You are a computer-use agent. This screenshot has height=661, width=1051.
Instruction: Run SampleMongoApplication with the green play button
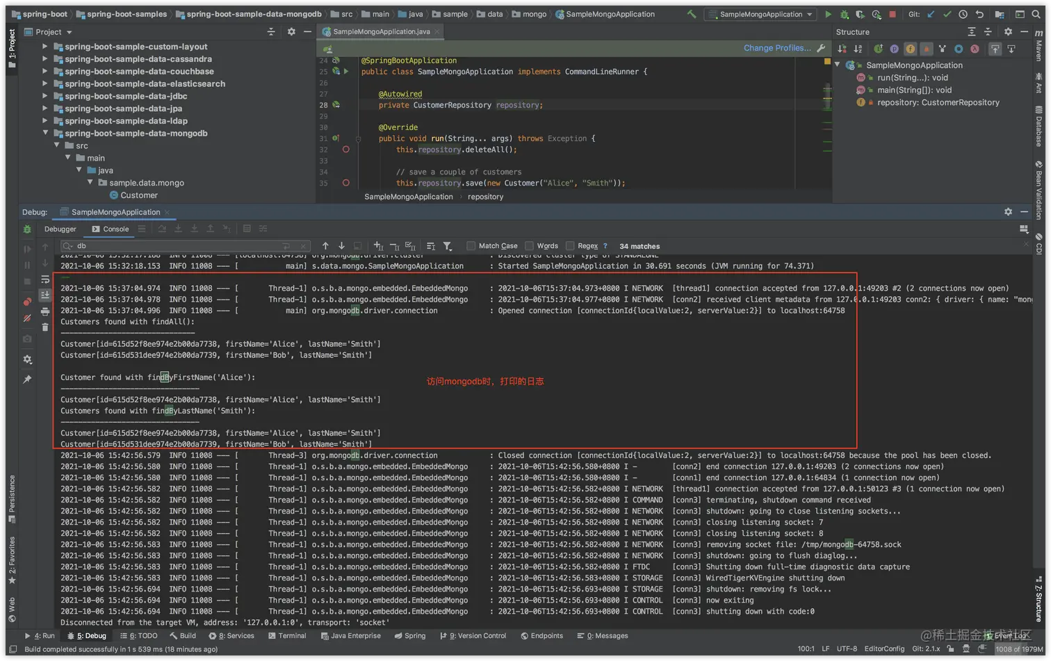[828, 14]
